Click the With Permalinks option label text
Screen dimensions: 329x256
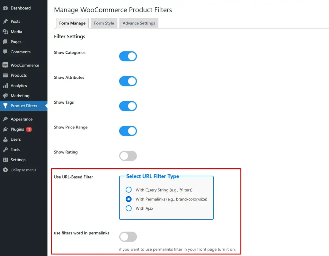[x=171, y=199]
